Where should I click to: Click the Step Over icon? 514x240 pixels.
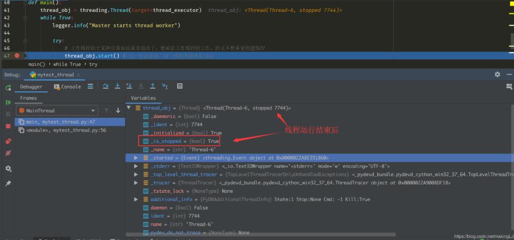tap(106, 86)
